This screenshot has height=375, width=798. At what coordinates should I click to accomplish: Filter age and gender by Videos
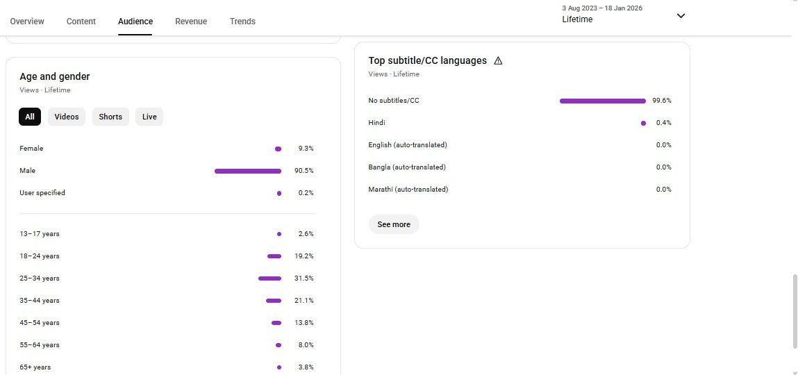point(67,117)
